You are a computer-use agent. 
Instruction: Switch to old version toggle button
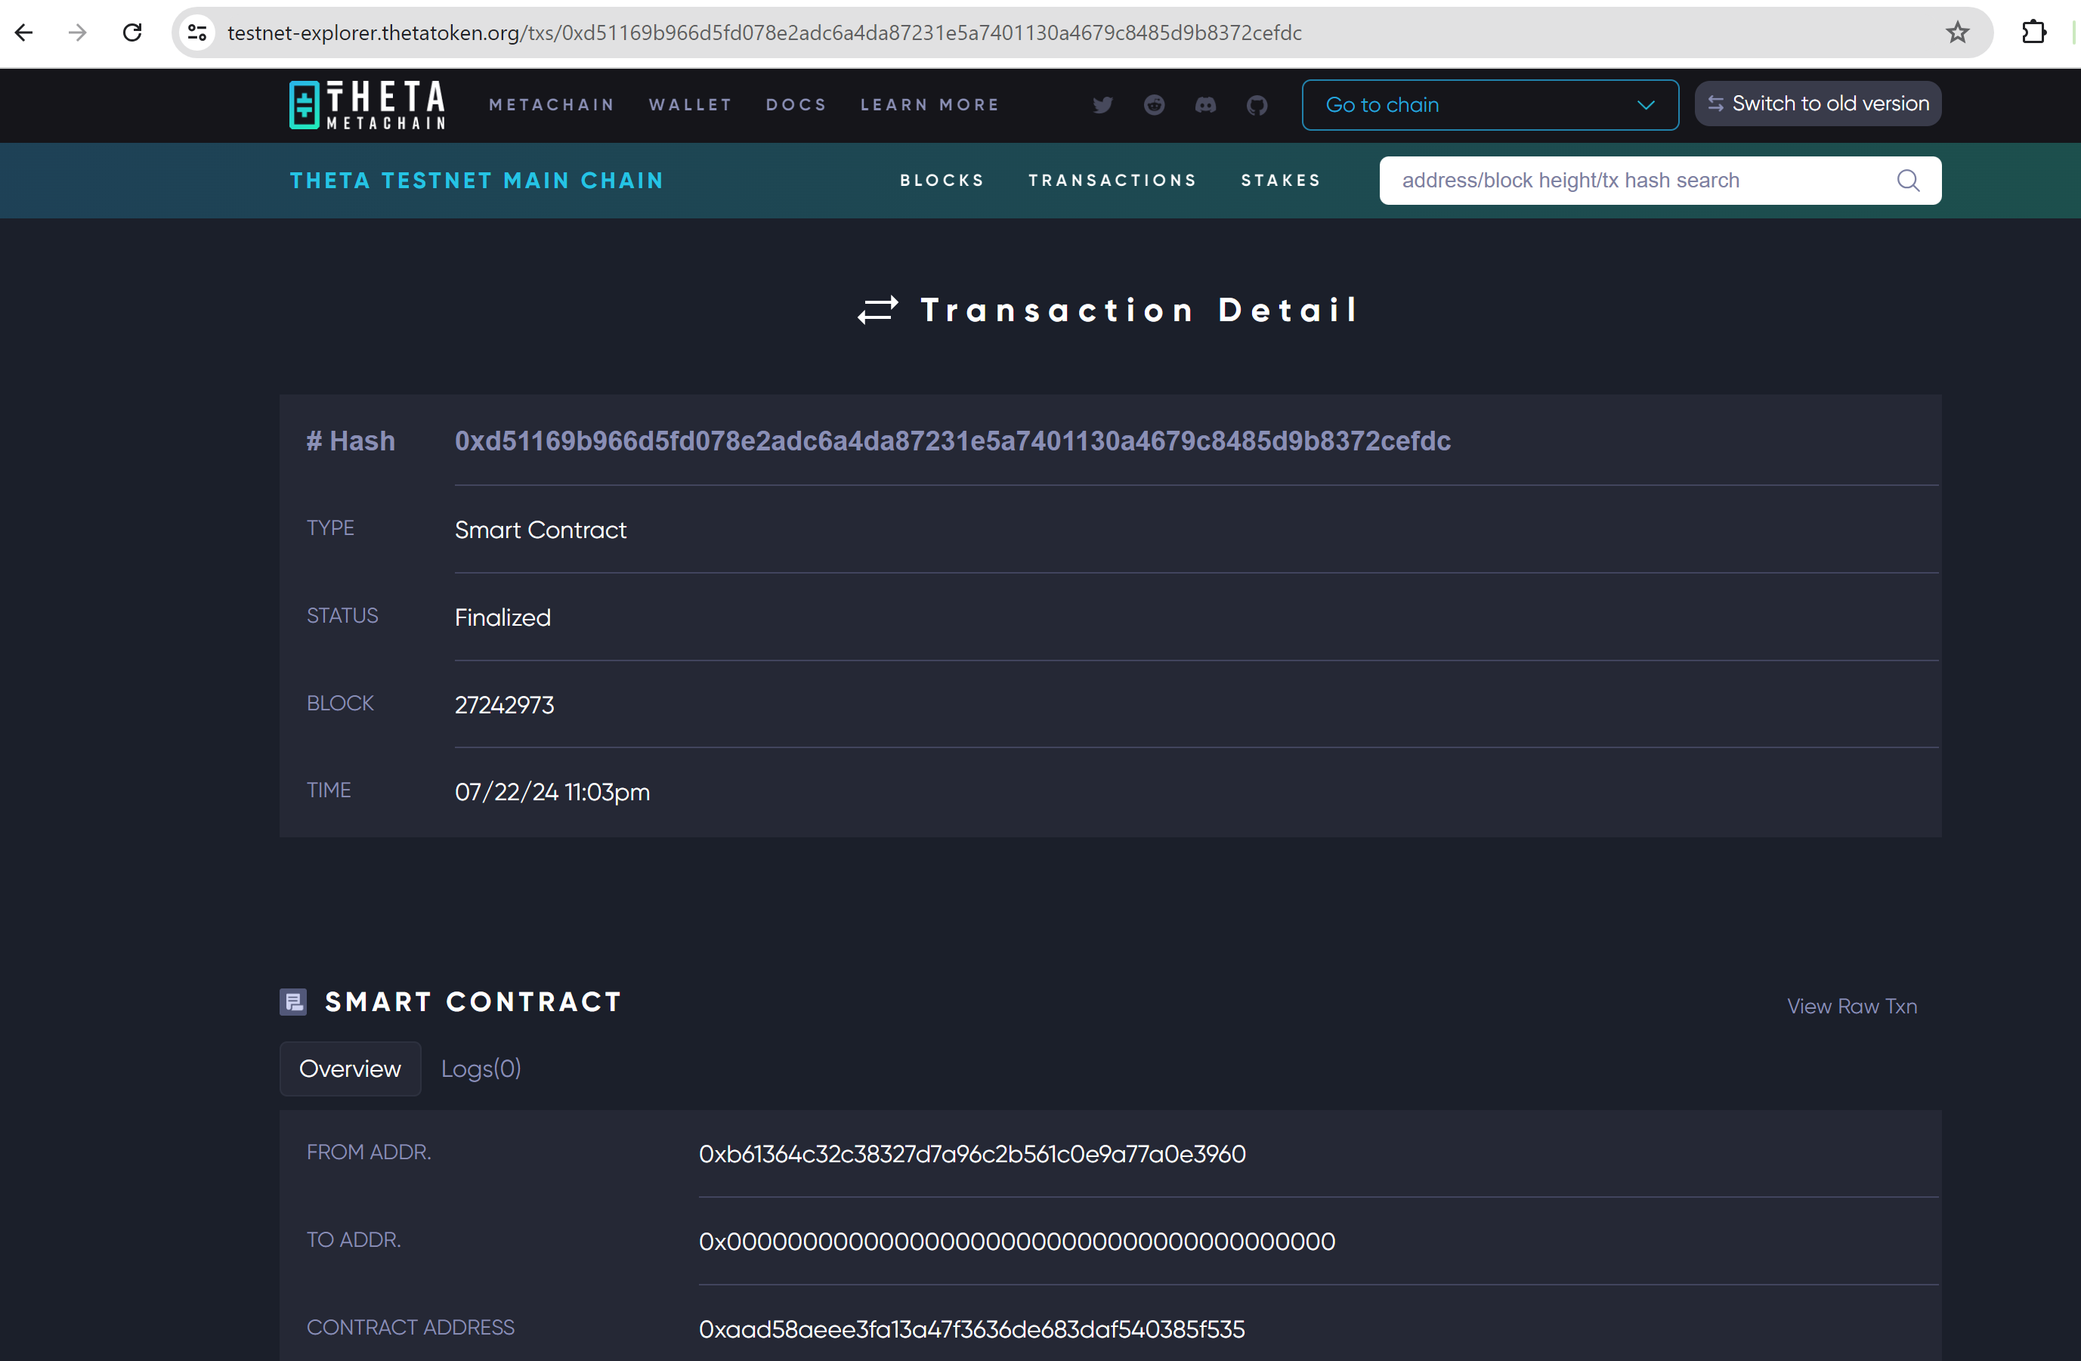(1817, 104)
